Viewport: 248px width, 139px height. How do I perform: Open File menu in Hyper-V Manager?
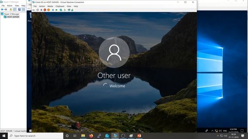(x=3, y=6)
